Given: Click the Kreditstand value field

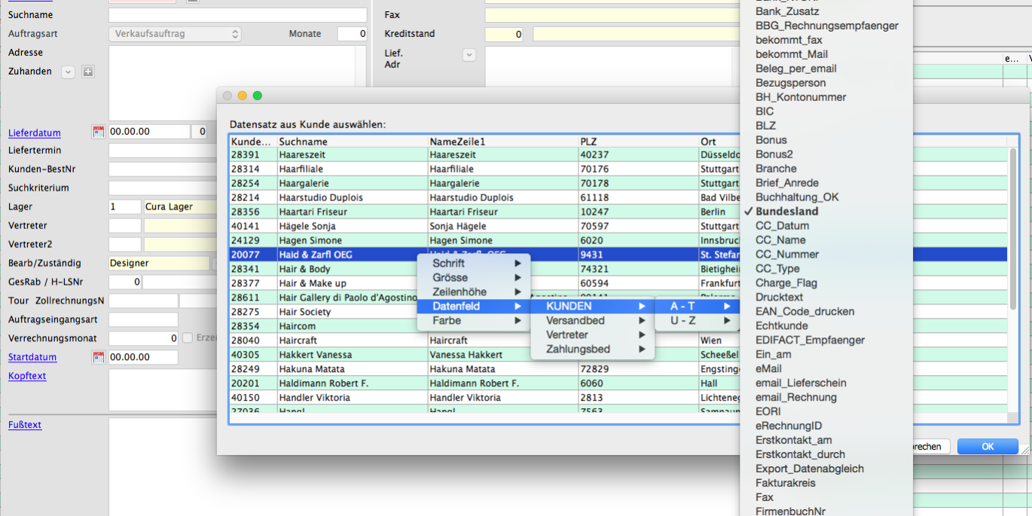Looking at the screenshot, I should coord(504,34).
